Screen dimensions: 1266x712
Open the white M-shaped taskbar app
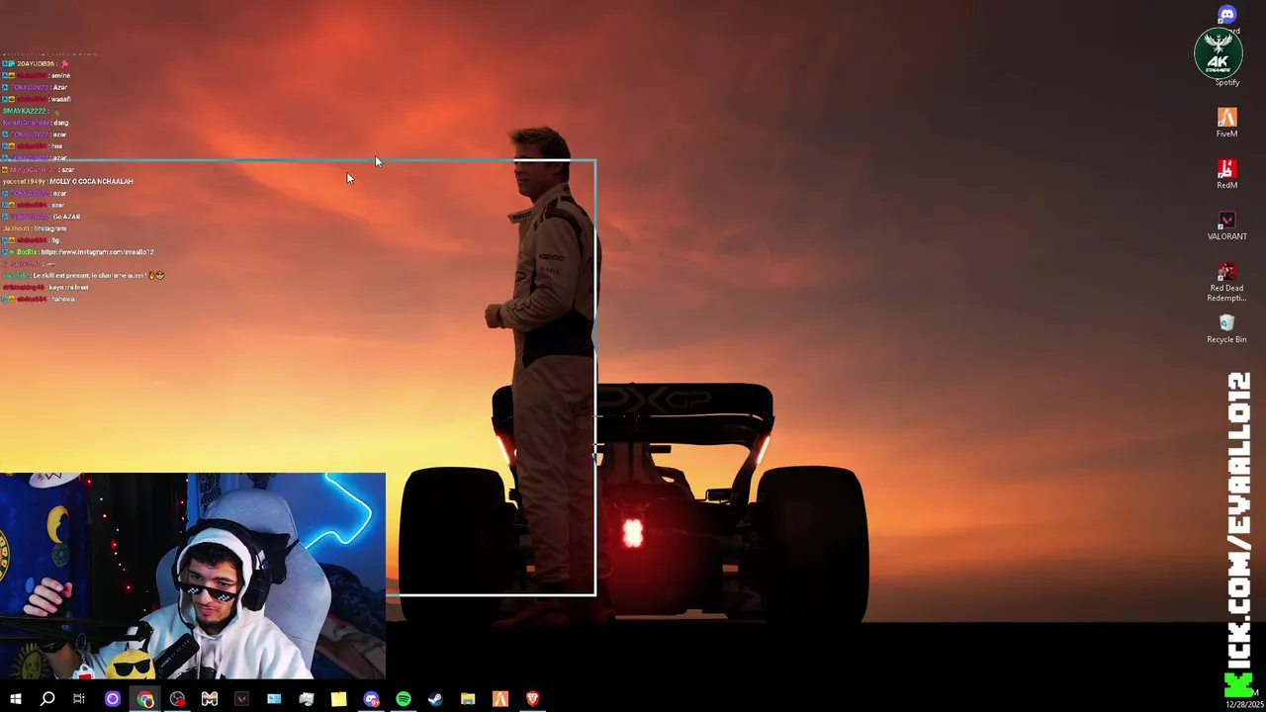click(210, 699)
